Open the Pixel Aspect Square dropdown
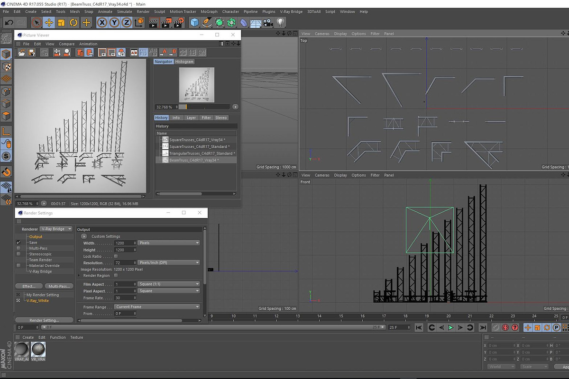Screen dimensions: 569x379 169,291
